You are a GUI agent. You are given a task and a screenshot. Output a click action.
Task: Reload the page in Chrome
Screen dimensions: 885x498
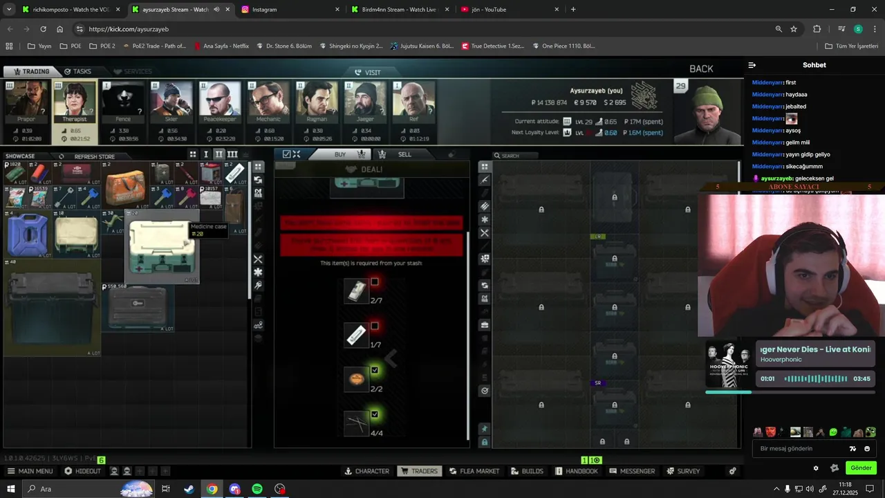pos(43,29)
